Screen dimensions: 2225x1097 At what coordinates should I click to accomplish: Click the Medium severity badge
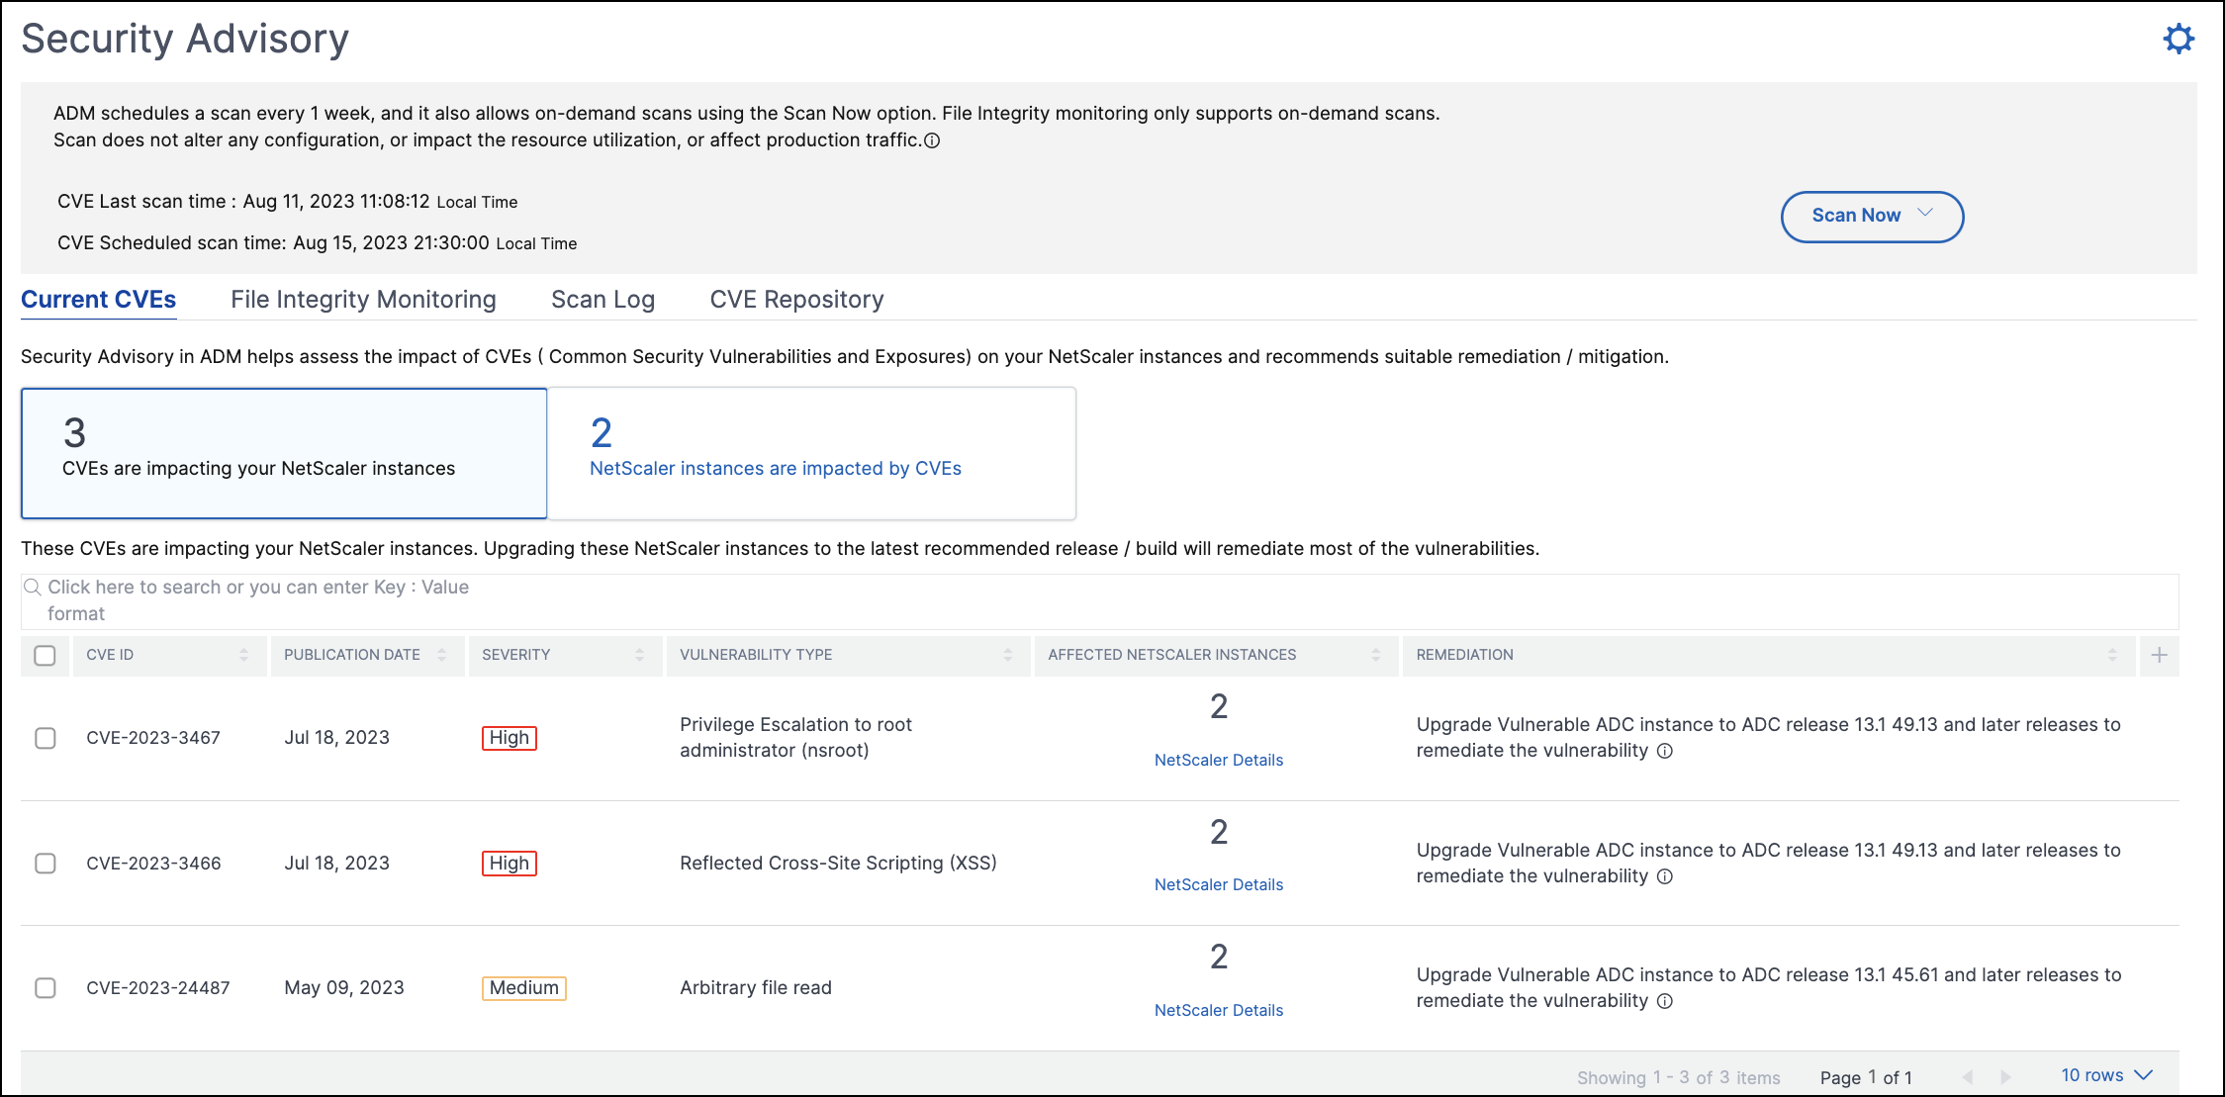point(523,988)
